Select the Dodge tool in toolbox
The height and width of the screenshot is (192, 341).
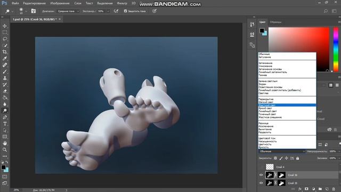(x=5, y=111)
